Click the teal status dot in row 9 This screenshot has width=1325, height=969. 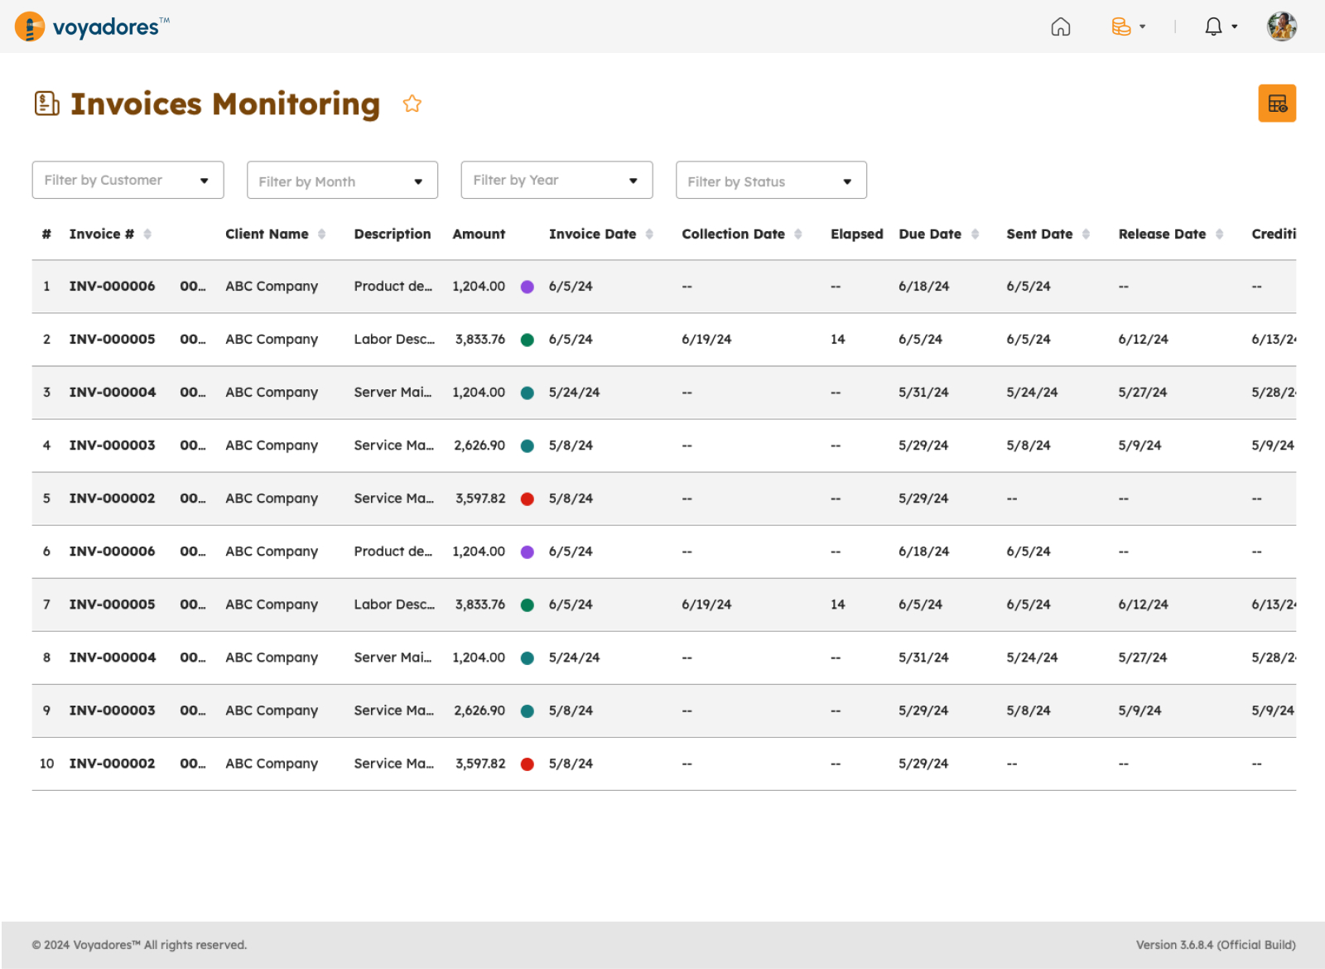pyautogui.click(x=528, y=711)
